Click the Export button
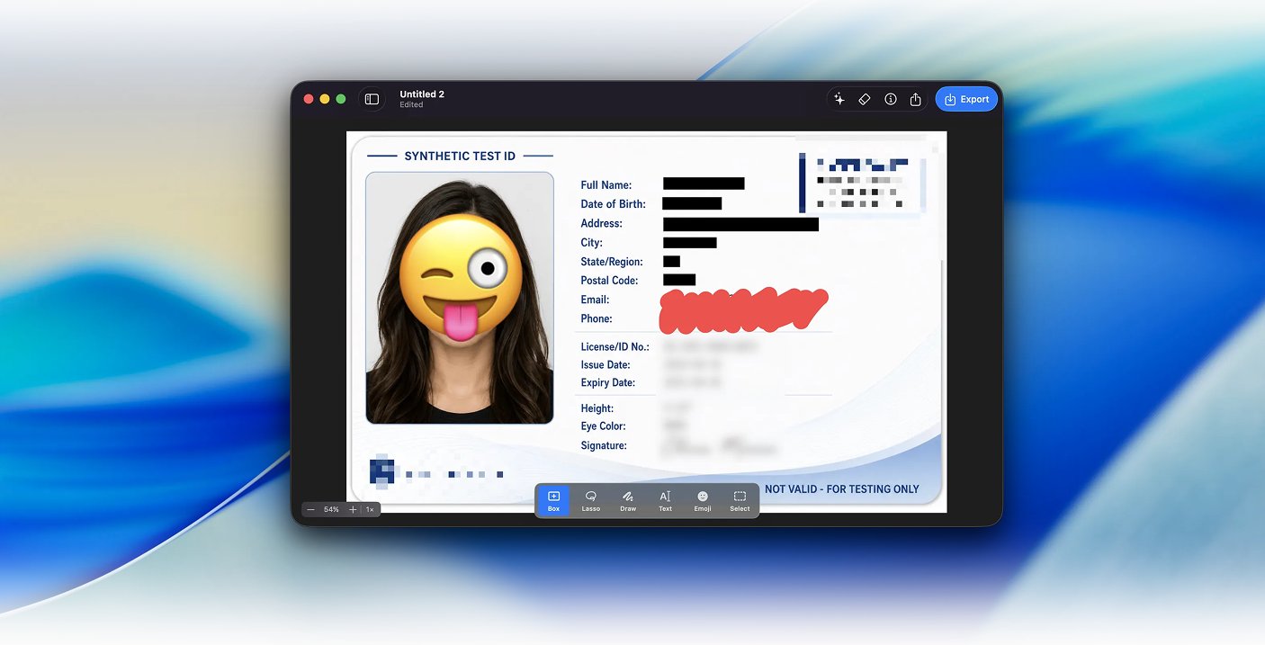Viewport: 1265px width, 645px height. 966,99
